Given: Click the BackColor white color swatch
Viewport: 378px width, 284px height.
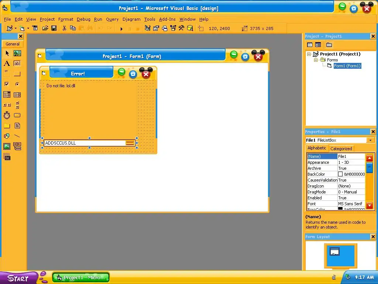Looking at the screenshot, I should [x=340, y=174].
